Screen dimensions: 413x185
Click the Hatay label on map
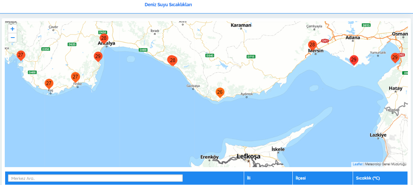click(395, 89)
